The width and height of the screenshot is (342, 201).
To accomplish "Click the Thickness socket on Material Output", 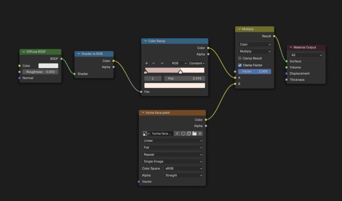I will [286, 80].
